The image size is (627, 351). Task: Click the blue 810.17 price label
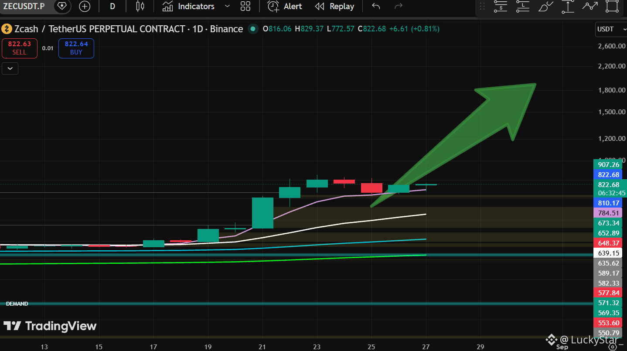pyautogui.click(x=609, y=203)
